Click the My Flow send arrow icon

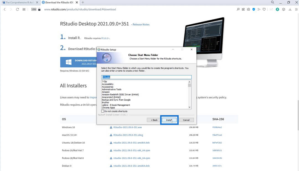tap(259, 9)
